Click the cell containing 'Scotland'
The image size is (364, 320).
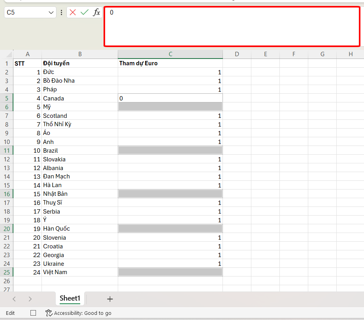coord(80,116)
